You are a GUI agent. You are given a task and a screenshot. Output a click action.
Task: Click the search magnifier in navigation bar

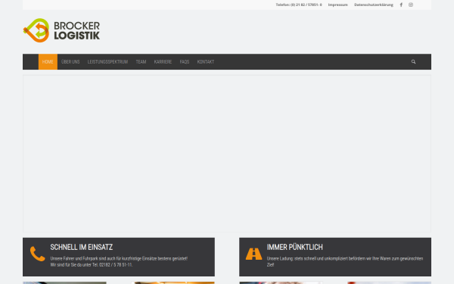(x=413, y=62)
